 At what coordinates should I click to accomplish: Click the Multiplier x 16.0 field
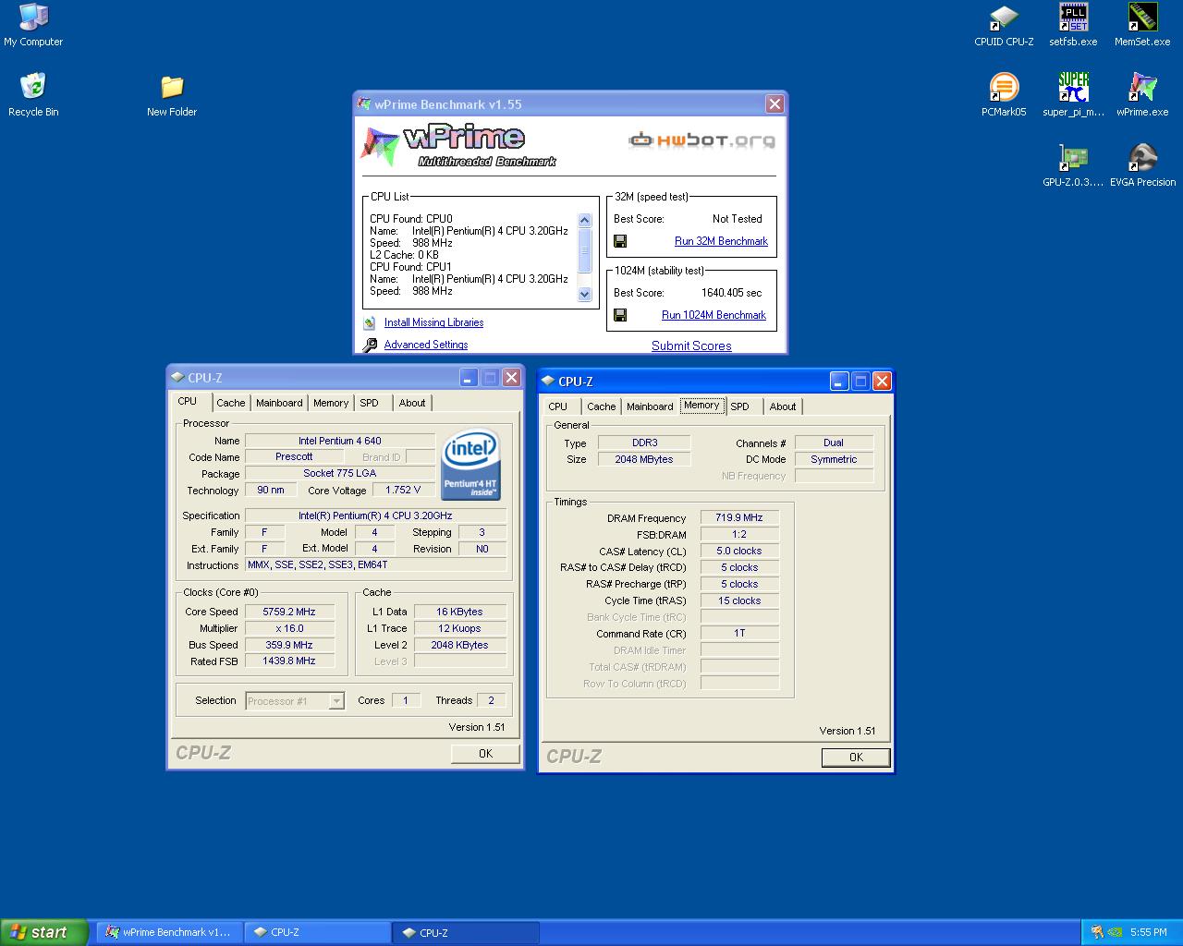click(x=289, y=628)
